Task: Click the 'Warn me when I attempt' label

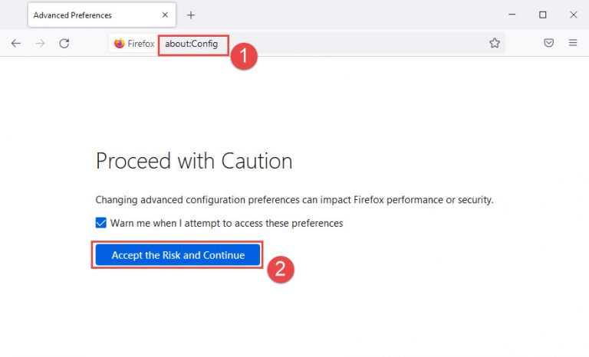Action: pyautogui.click(x=226, y=223)
